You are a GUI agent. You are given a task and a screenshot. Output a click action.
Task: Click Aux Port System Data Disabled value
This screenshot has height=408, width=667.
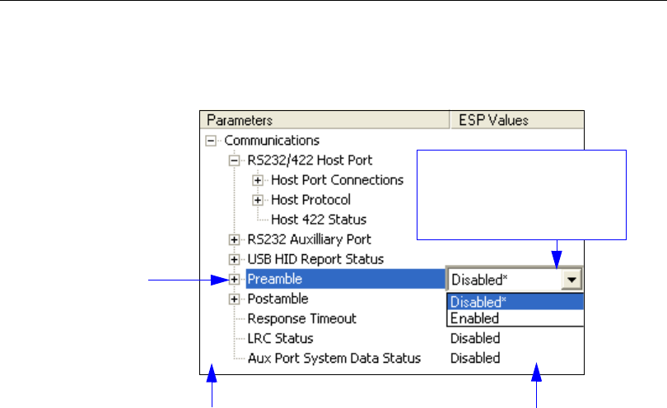click(x=474, y=358)
